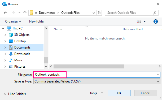162x100 pixels.
Task: Click the navigation pane scroll down arrow
Action: click(x=46, y=66)
